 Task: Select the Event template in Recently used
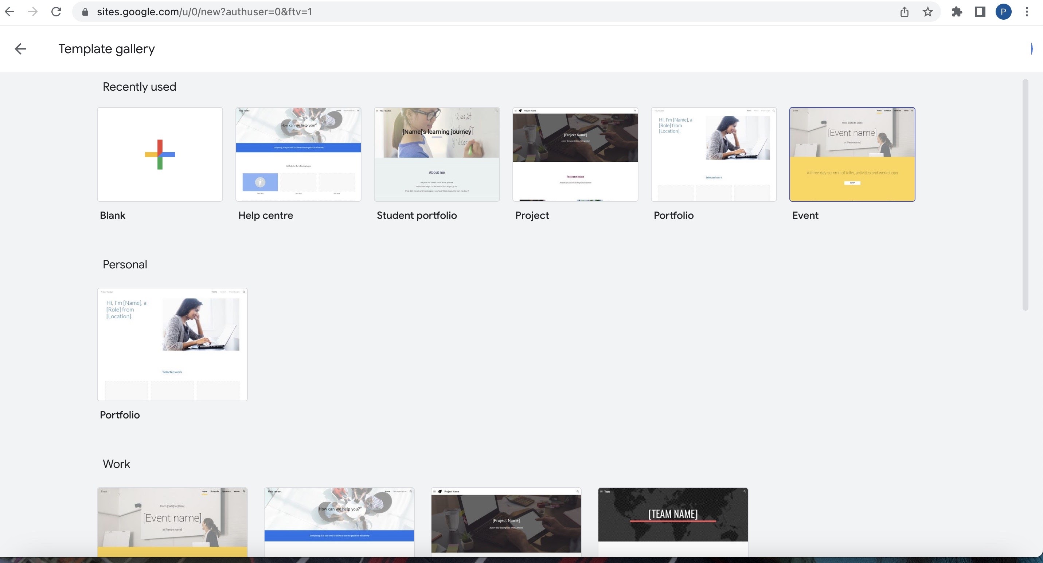(x=852, y=154)
